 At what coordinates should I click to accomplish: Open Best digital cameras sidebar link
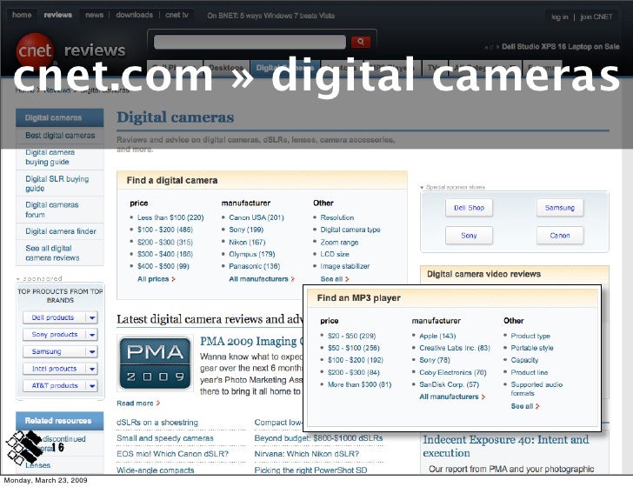[60, 136]
